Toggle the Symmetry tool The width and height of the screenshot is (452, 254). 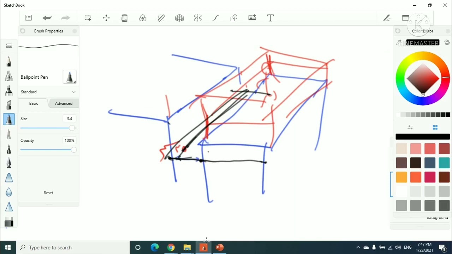click(x=198, y=18)
